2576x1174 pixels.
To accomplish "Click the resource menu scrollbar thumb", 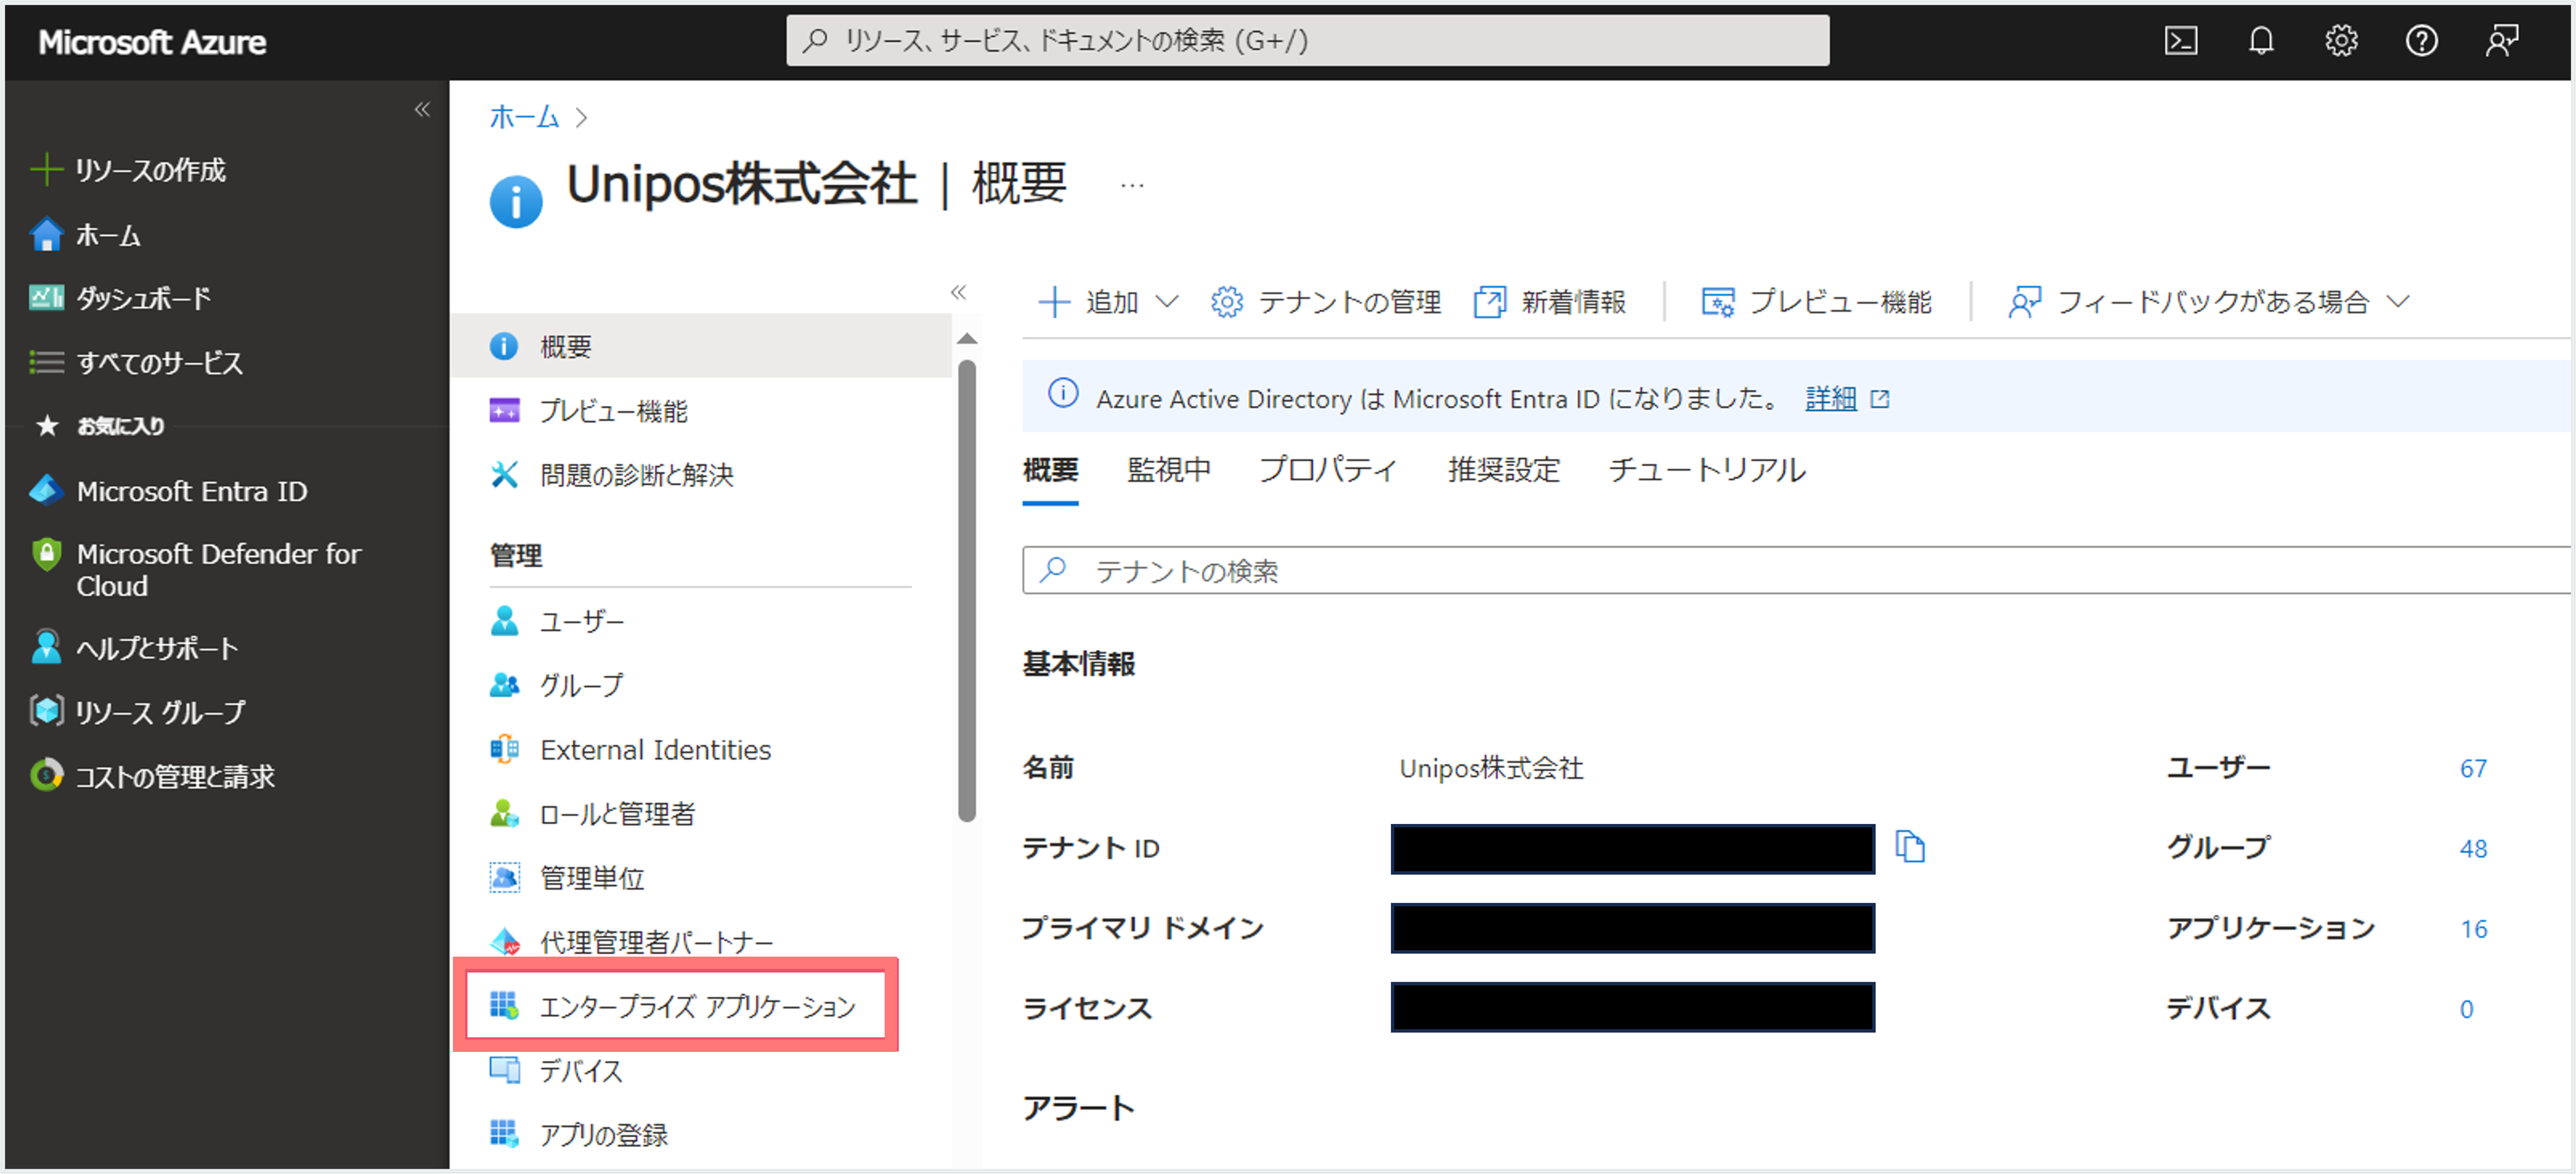I will tap(966, 590).
